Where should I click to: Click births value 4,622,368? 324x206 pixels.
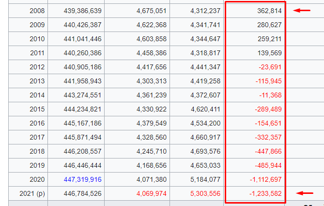click(x=152, y=25)
